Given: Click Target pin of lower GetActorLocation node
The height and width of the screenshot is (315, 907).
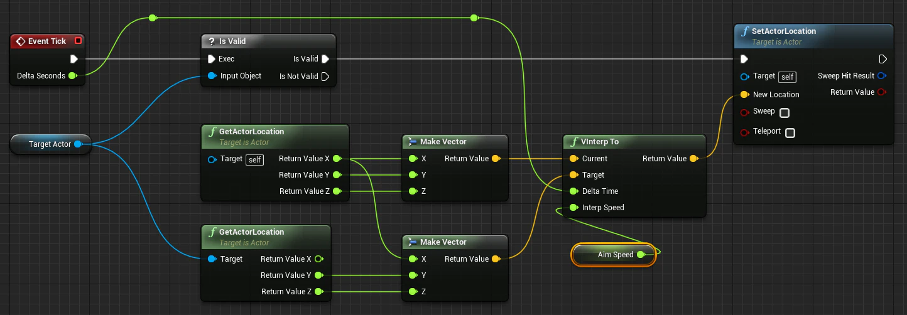Looking at the screenshot, I should (212, 259).
